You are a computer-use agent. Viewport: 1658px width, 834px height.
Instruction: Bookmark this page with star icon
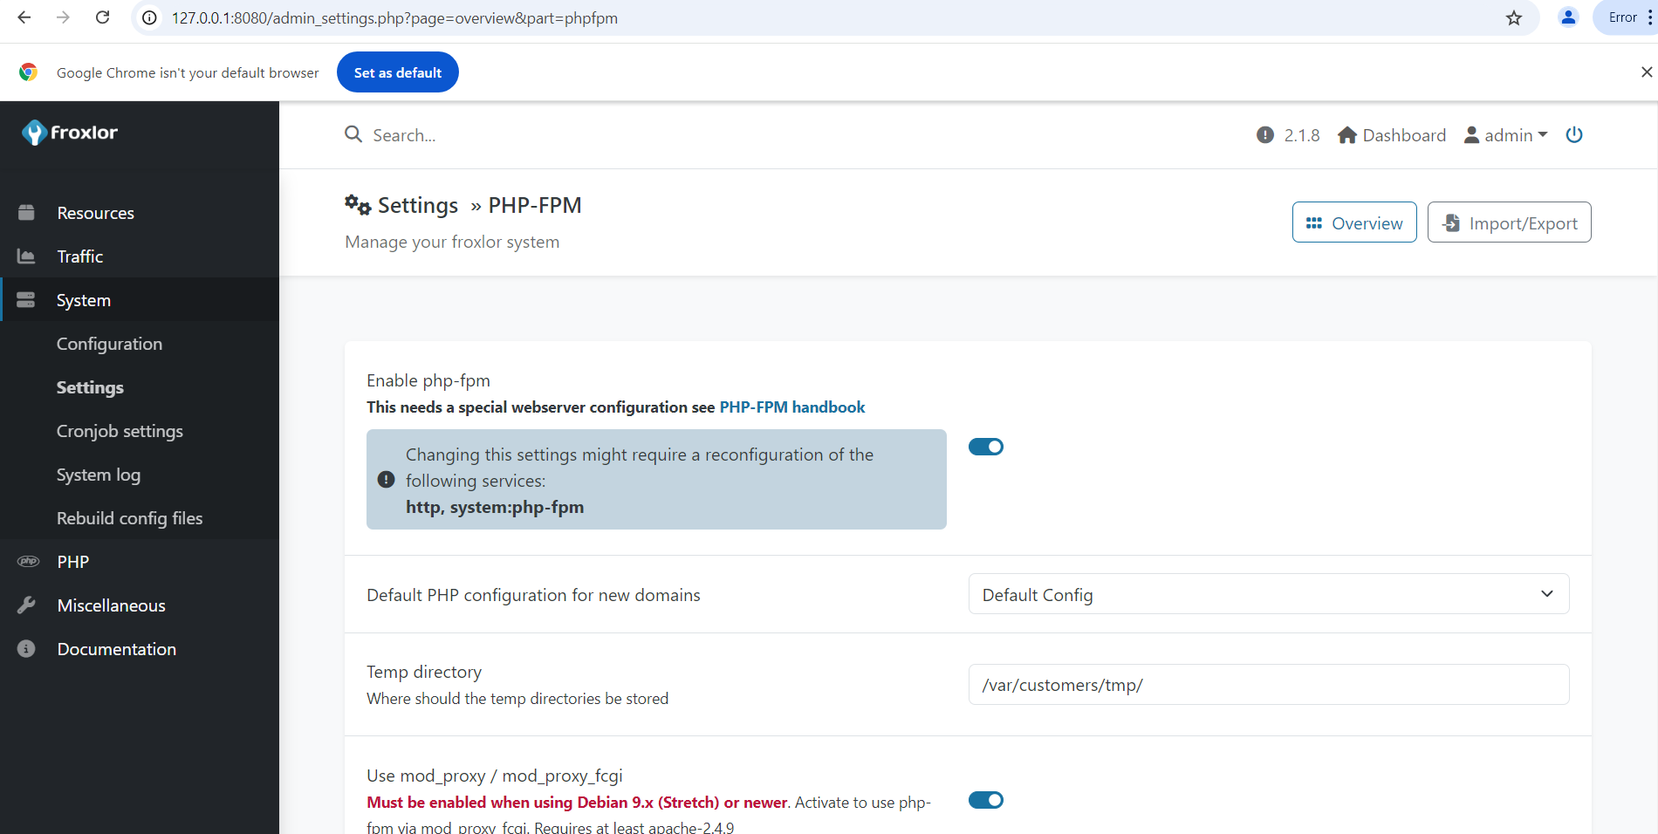point(1514,18)
